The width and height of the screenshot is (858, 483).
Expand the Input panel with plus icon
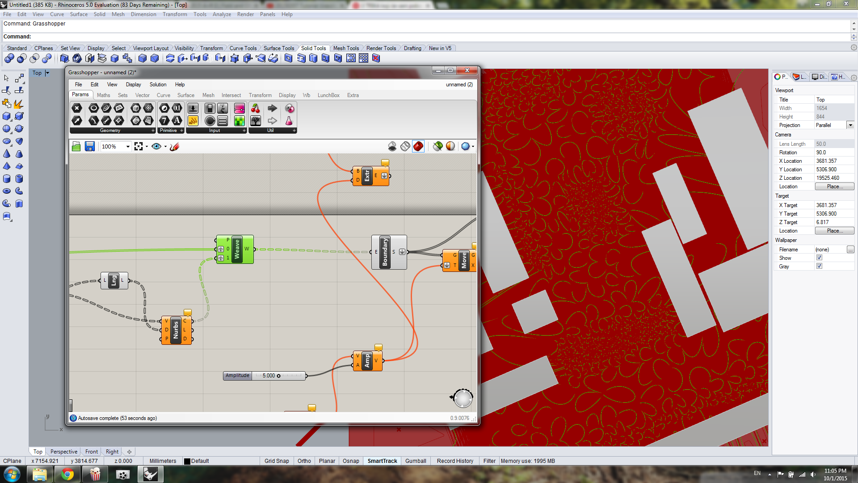(244, 131)
